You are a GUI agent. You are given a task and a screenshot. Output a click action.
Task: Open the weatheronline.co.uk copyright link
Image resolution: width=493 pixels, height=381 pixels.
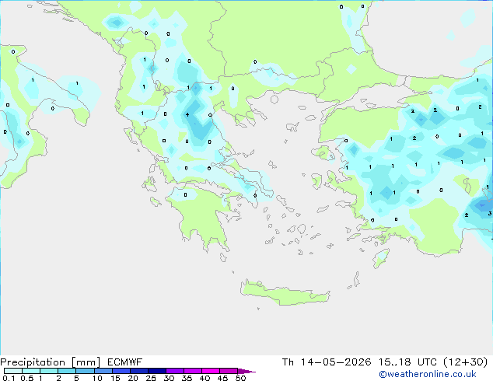tap(428, 374)
